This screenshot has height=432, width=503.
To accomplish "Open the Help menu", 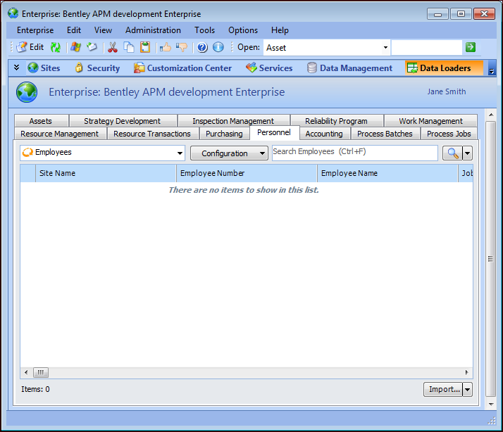I will click(280, 30).
